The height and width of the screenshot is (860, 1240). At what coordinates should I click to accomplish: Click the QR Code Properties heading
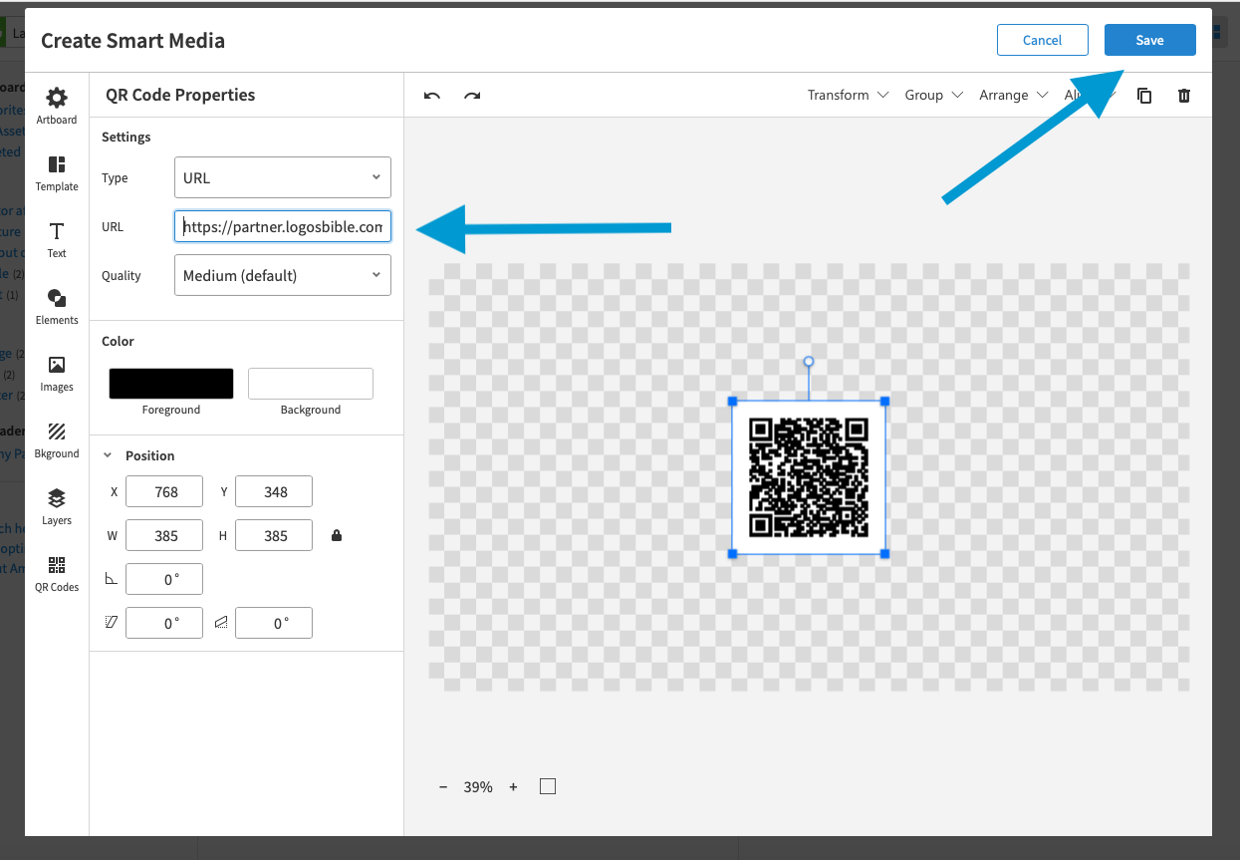pyautogui.click(x=180, y=95)
